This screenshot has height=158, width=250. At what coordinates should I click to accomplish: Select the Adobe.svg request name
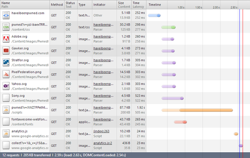[x=19, y=37]
